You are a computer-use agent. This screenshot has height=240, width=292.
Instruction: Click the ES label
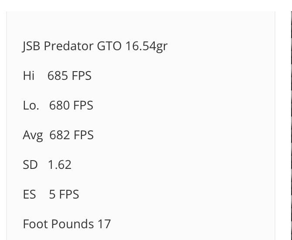coord(29,194)
